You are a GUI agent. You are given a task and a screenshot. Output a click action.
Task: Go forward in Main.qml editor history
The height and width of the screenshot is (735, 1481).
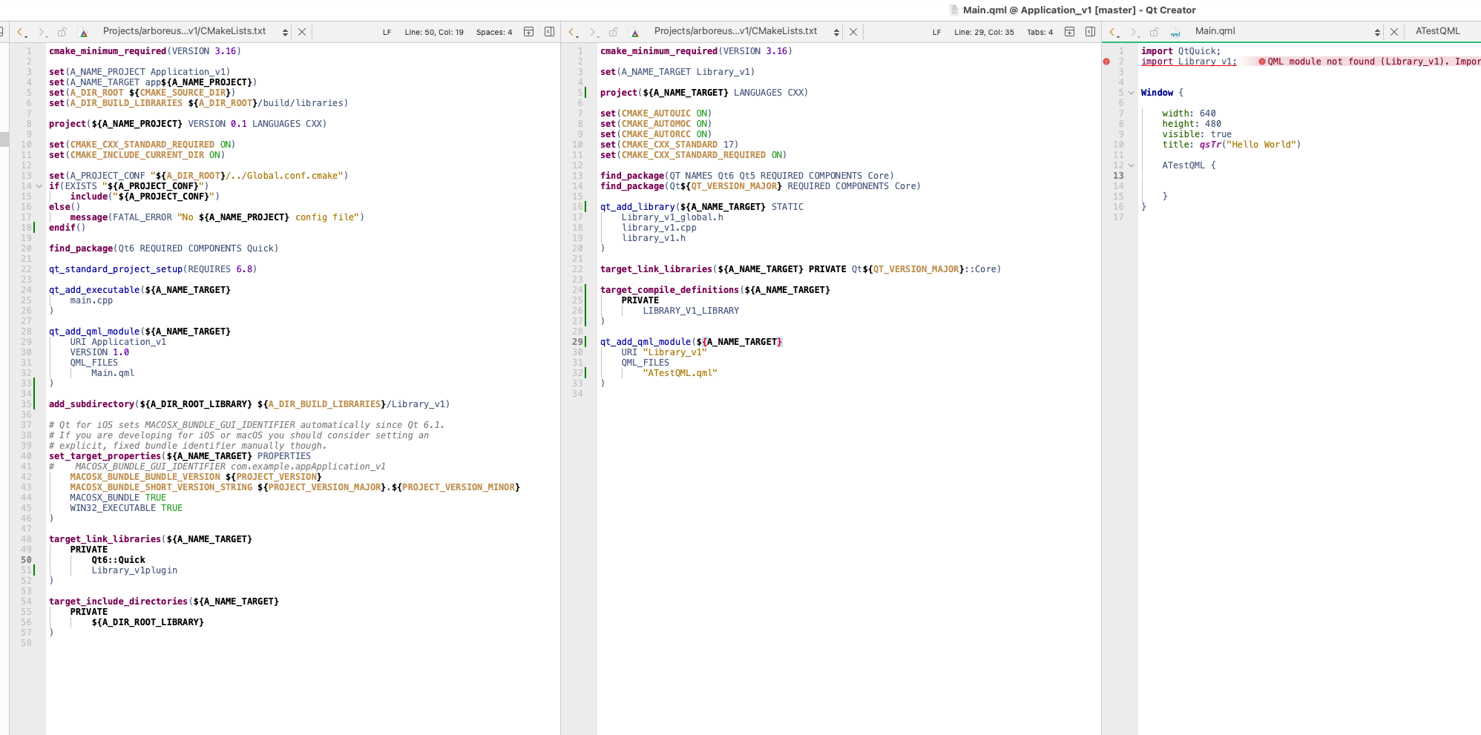coord(1134,32)
